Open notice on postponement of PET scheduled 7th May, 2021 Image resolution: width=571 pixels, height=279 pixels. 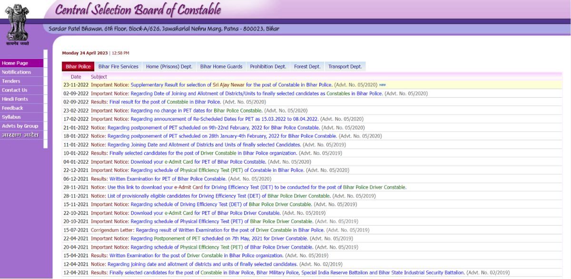pos(219,239)
